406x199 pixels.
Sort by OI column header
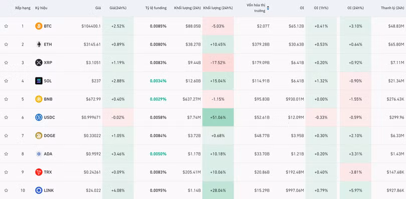tap(302, 8)
